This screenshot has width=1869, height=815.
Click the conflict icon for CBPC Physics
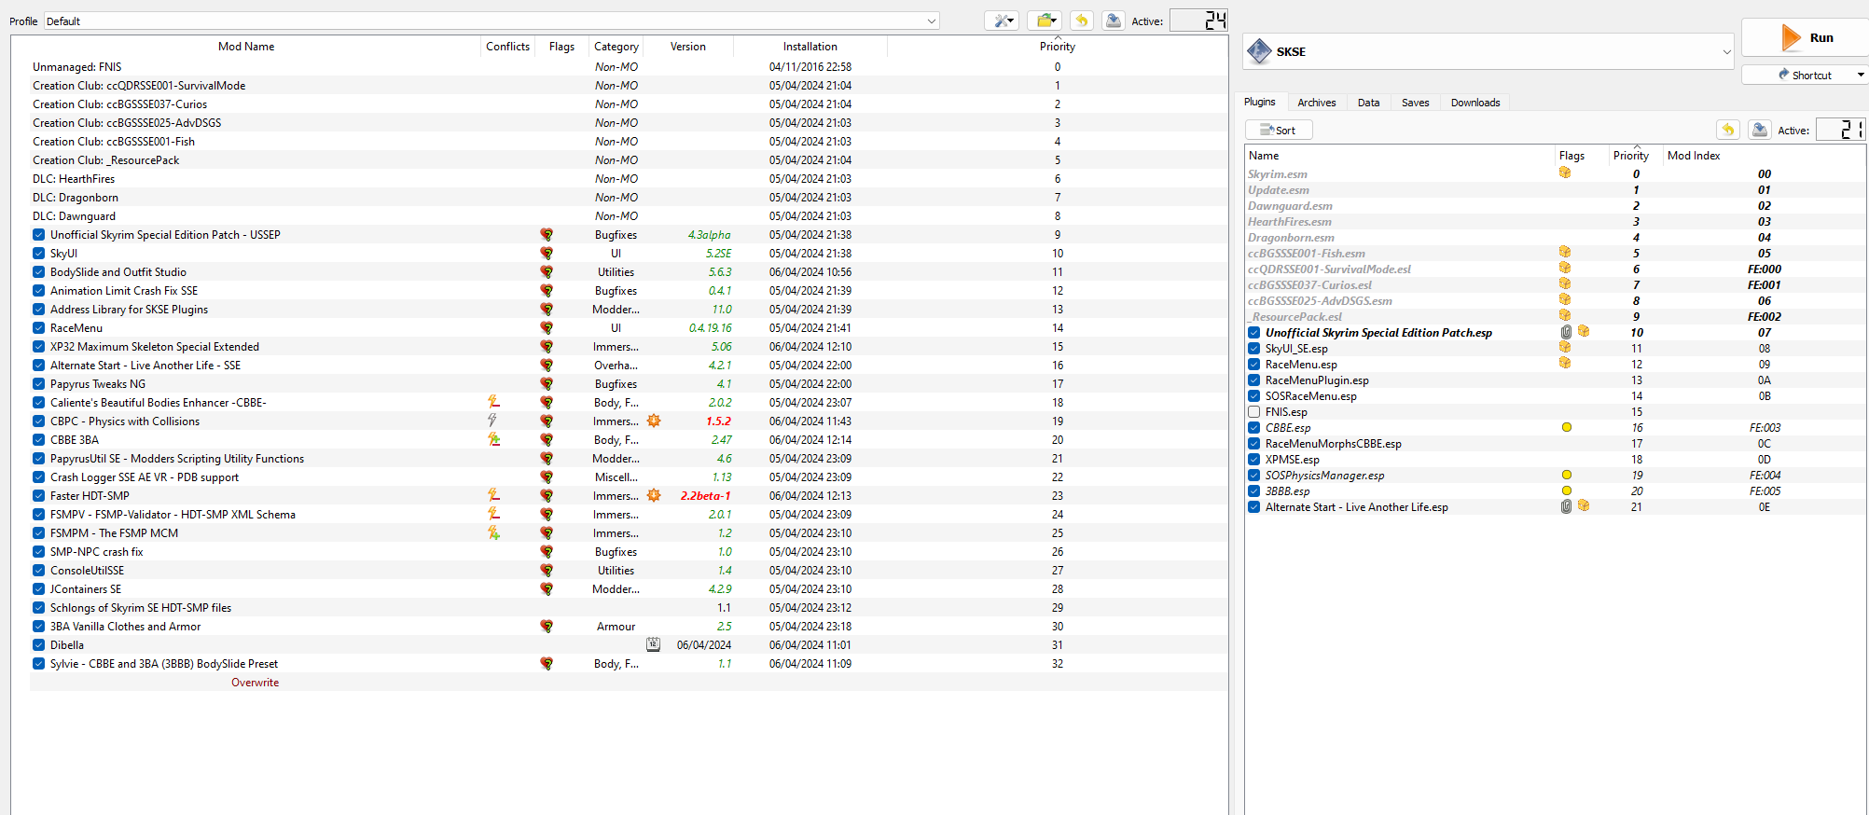492,421
